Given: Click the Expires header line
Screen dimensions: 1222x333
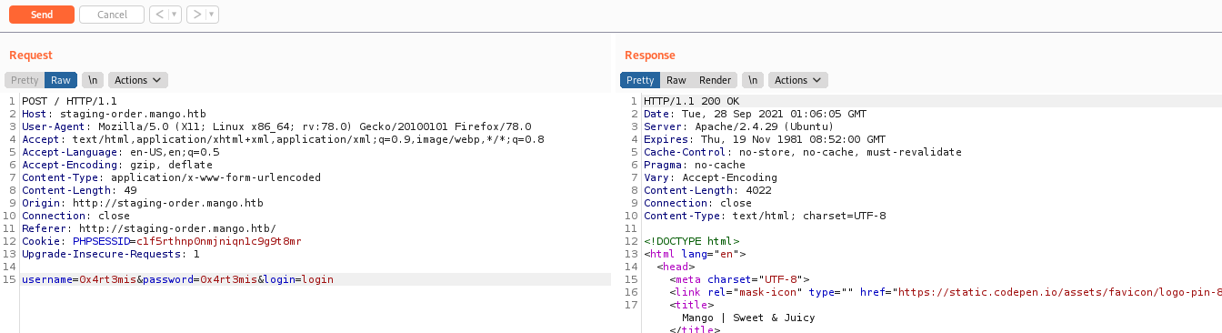Looking at the screenshot, I should point(765,139).
